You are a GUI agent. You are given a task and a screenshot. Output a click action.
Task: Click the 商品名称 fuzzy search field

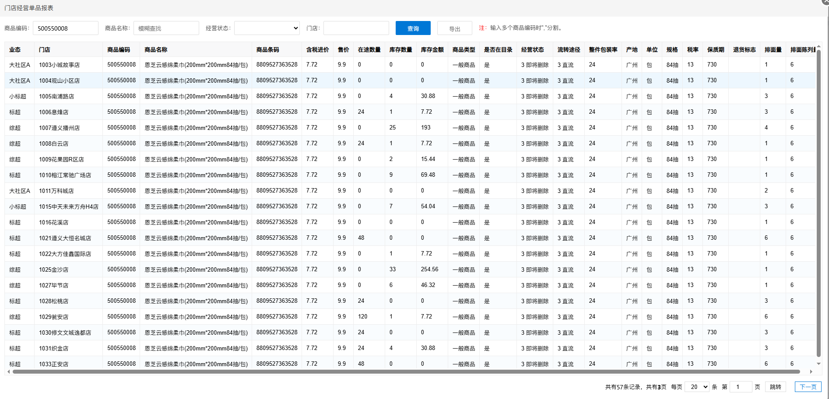tap(166, 28)
